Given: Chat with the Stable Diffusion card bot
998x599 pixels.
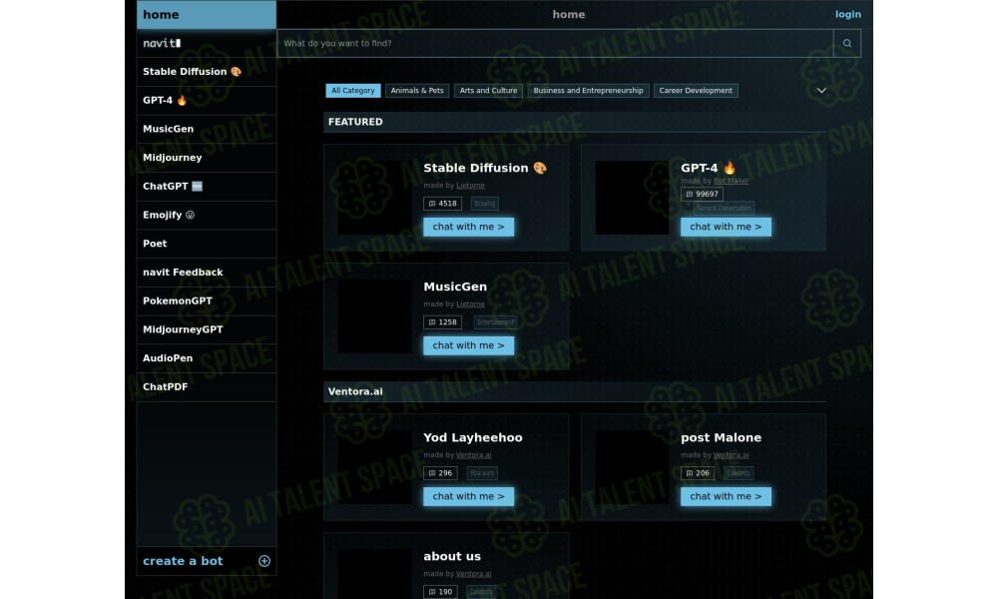Looking at the screenshot, I should [468, 227].
